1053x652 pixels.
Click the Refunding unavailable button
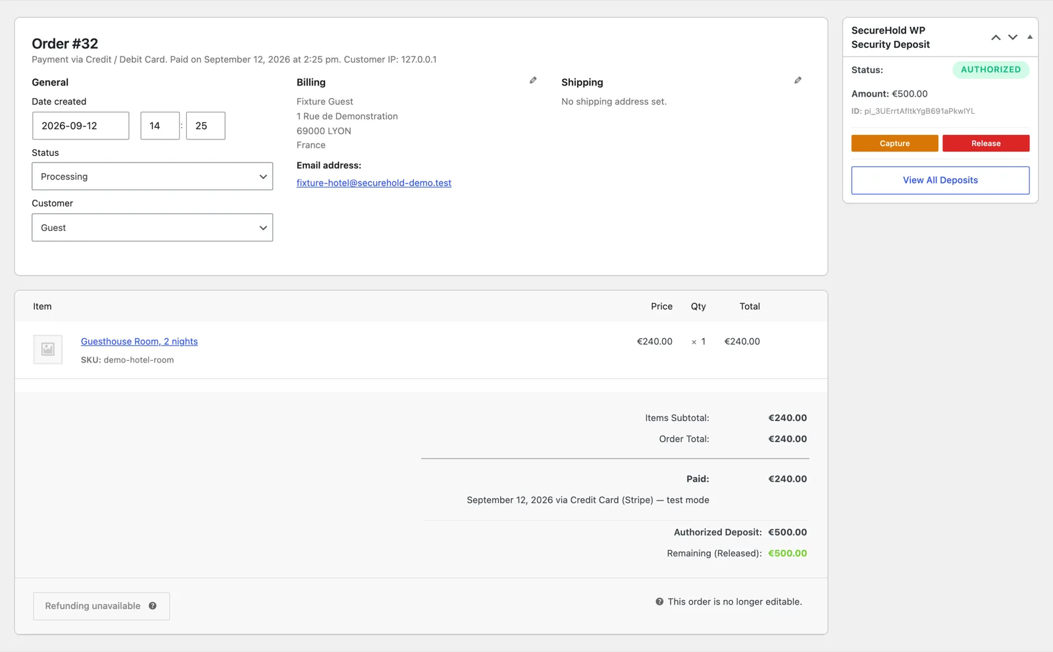101,606
